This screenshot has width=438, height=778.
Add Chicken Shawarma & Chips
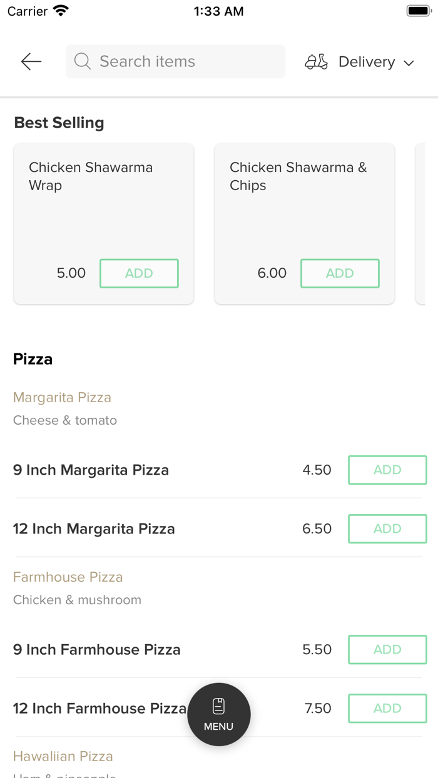coord(340,273)
